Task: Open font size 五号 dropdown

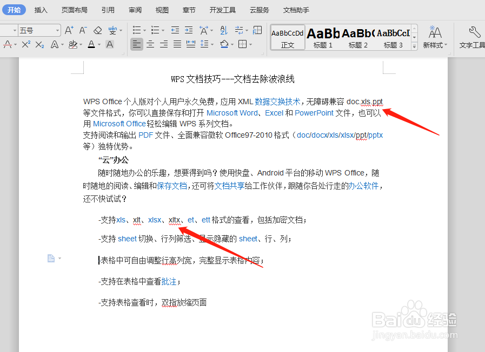Action: click(57, 31)
